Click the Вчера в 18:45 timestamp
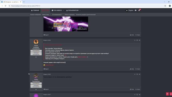Screen dimensions: 172x97 coord(47,74)
